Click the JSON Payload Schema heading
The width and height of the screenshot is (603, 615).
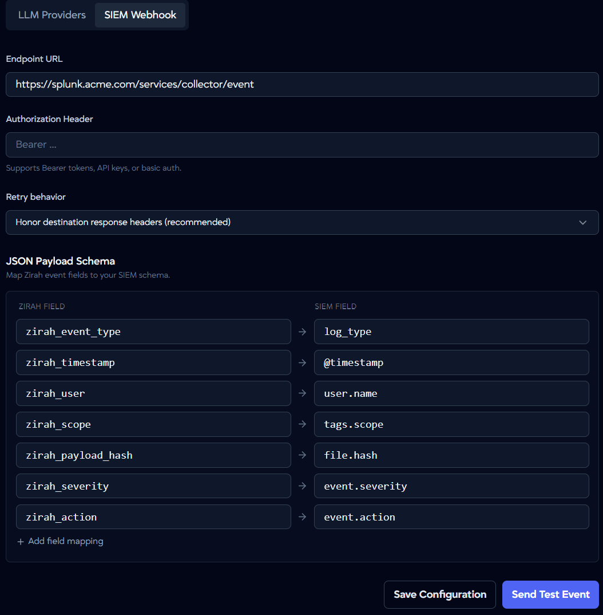(x=60, y=261)
